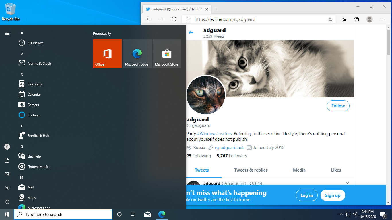Click the taskbar search box
392x220 pixels.
pyautogui.click(x=63, y=214)
